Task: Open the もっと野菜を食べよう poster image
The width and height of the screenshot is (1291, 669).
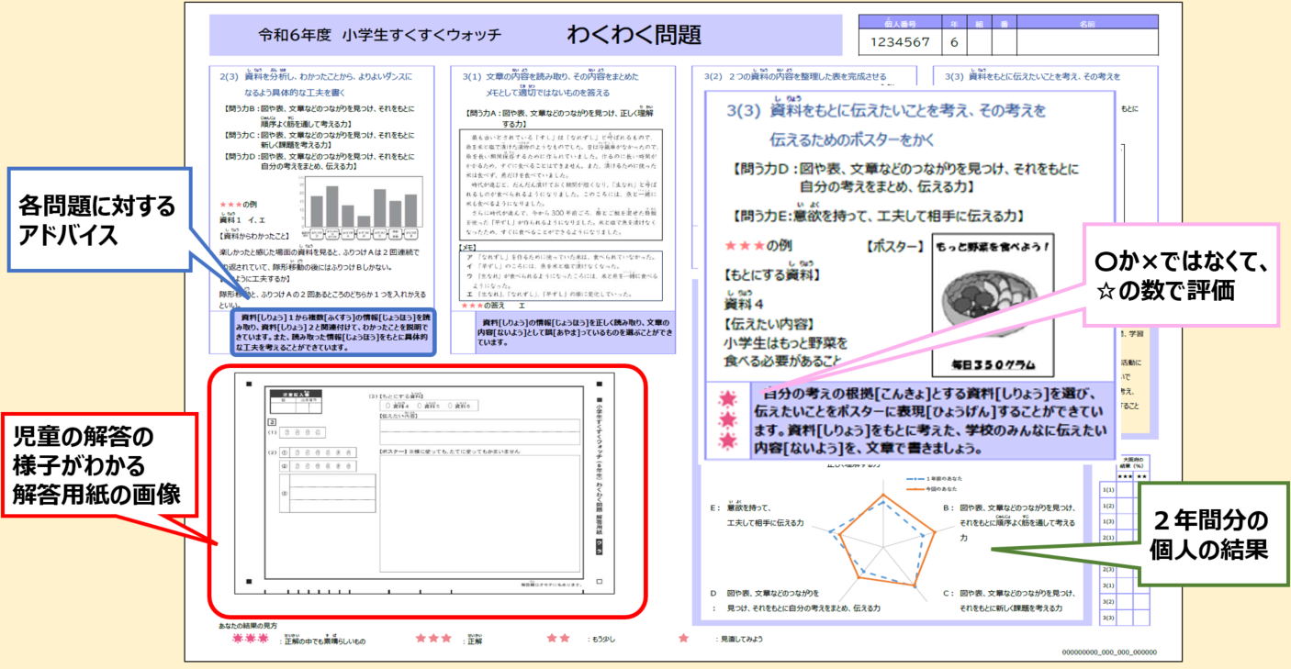Action: 993,306
